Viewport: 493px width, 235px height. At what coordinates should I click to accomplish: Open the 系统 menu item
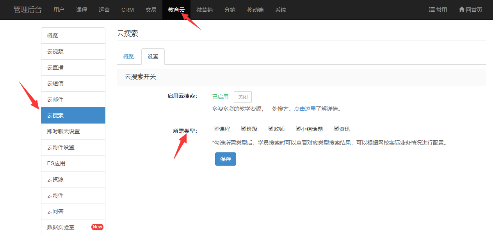[x=281, y=10]
